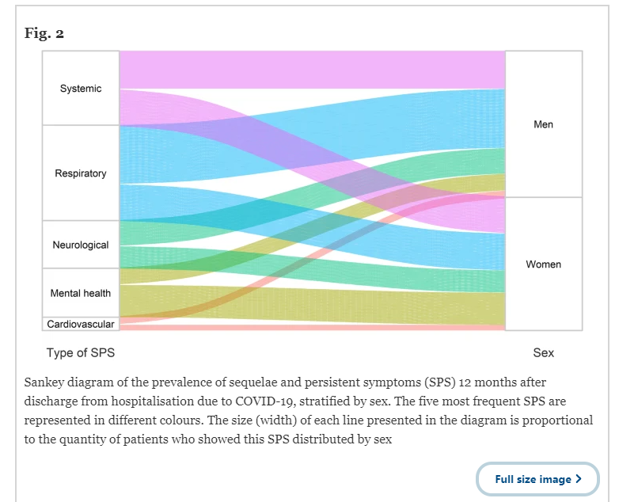This screenshot has width=619, height=502.
Task: Click the Sankey diagram image
Action: [312, 205]
